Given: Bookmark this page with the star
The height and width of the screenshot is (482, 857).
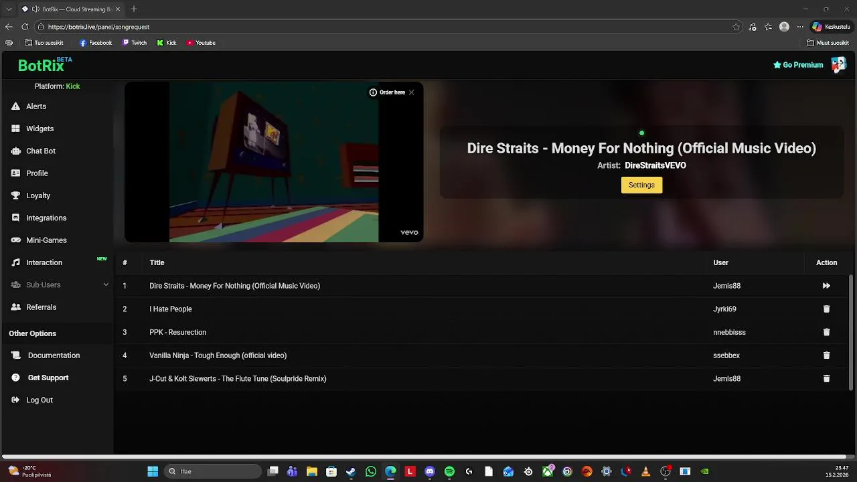Looking at the screenshot, I should coord(736,27).
